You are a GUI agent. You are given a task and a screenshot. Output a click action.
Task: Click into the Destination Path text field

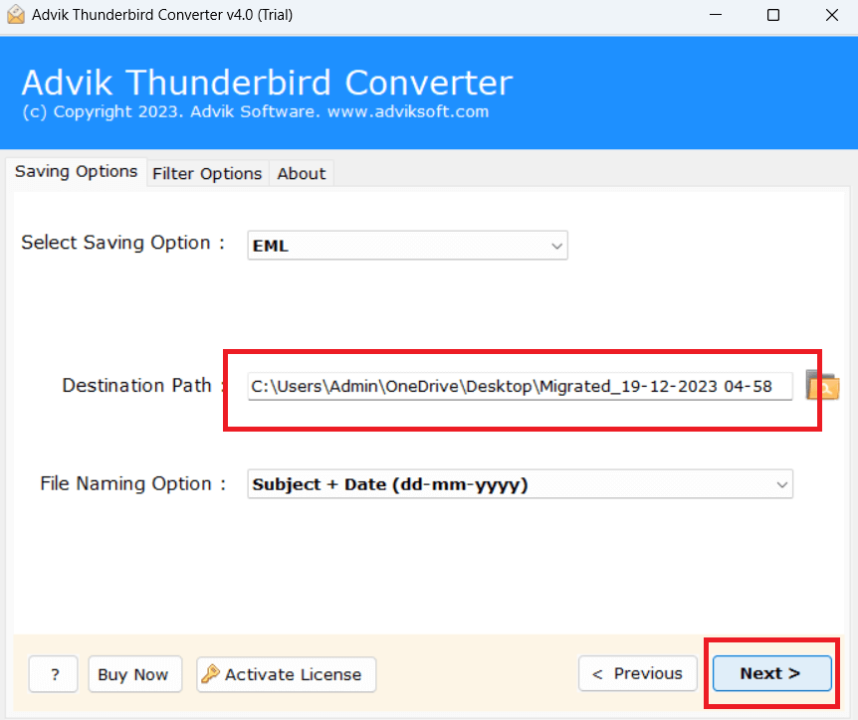pyautogui.click(x=520, y=387)
